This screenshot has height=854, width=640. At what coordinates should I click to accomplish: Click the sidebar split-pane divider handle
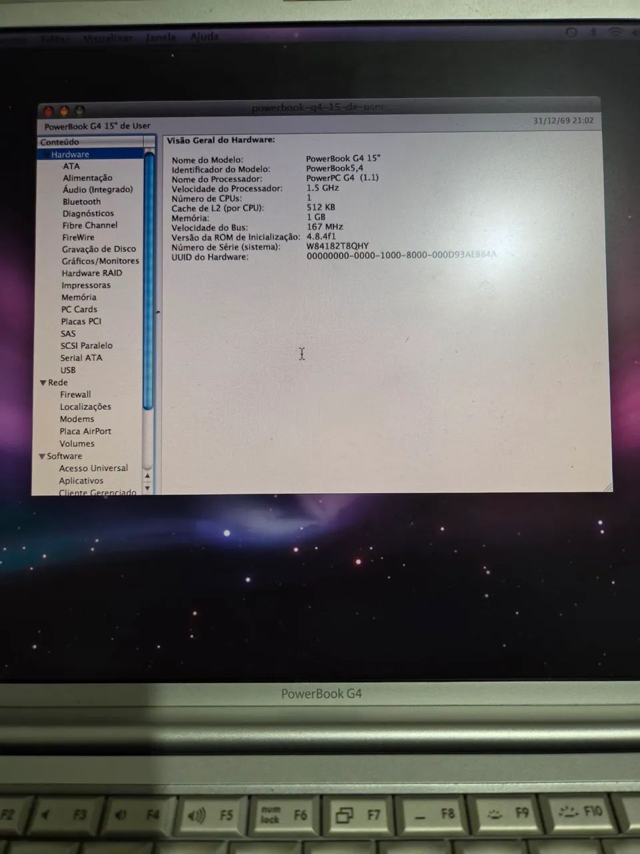coord(158,312)
